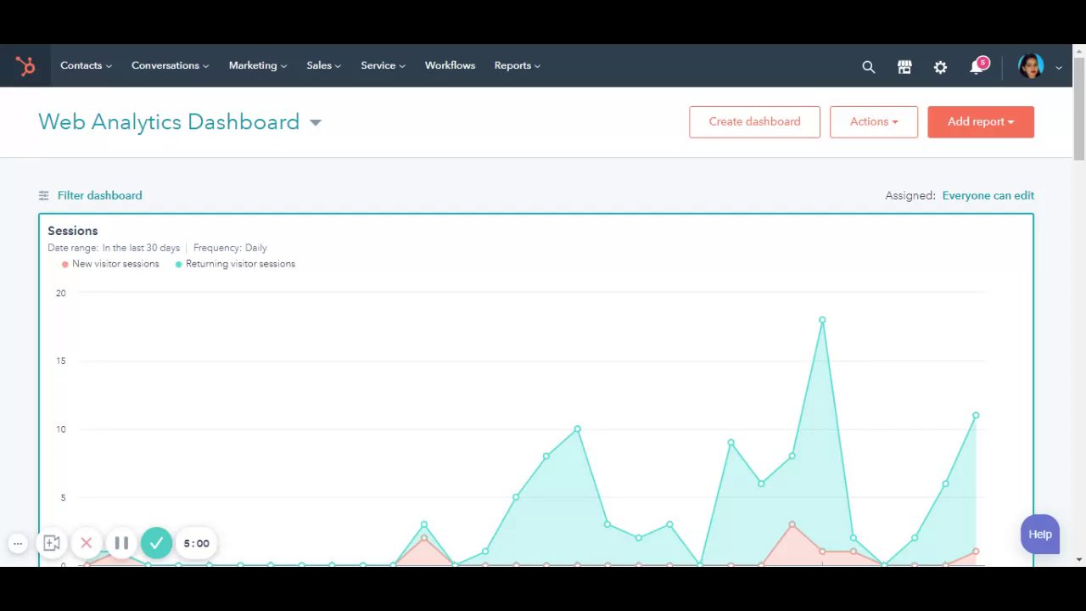Open the Workflows menu item

450,65
